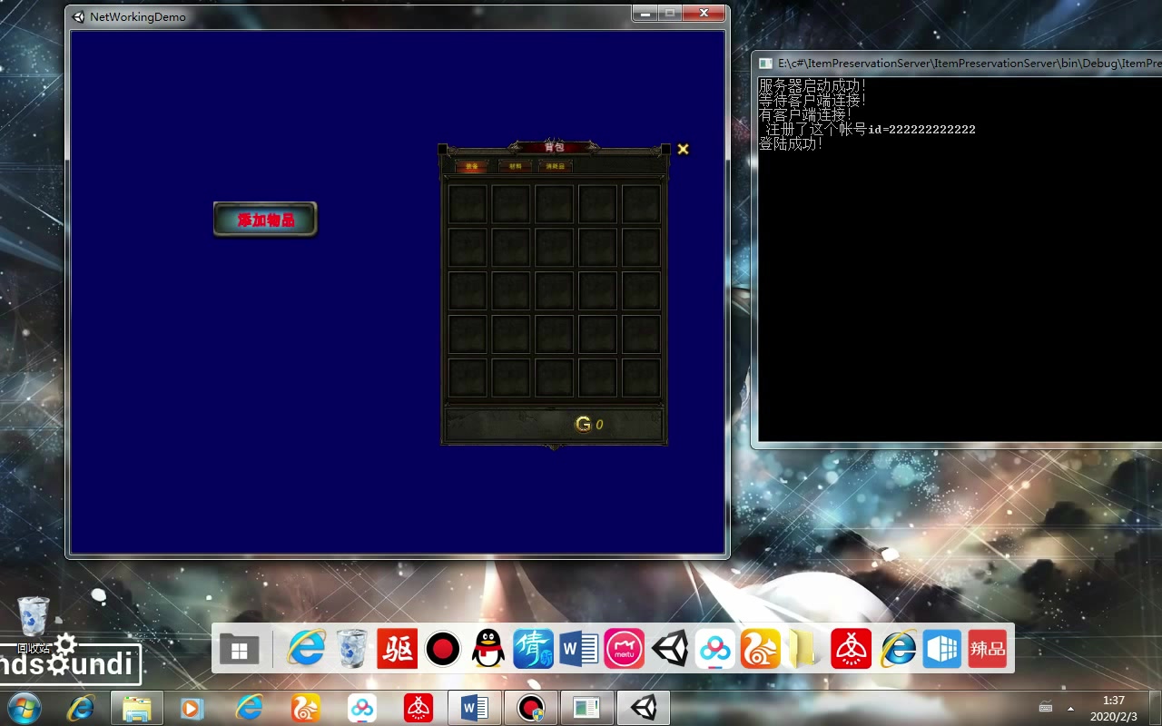Maximize the NetWorkingDemo window
The width and height of the screenshot is (1162, 726).
[x=670, y=14]
